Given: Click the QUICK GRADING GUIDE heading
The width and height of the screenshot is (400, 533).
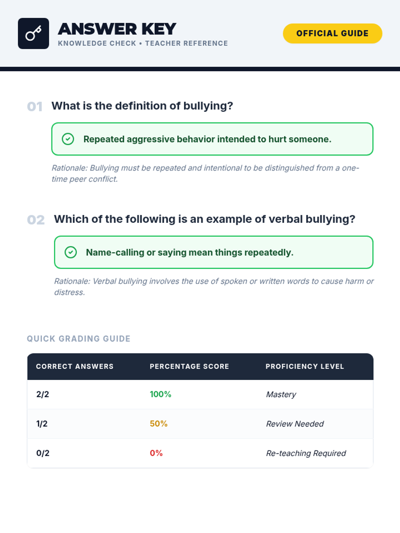Looking at the screenshot, I should pyautogui.click(x=79, y=339).
